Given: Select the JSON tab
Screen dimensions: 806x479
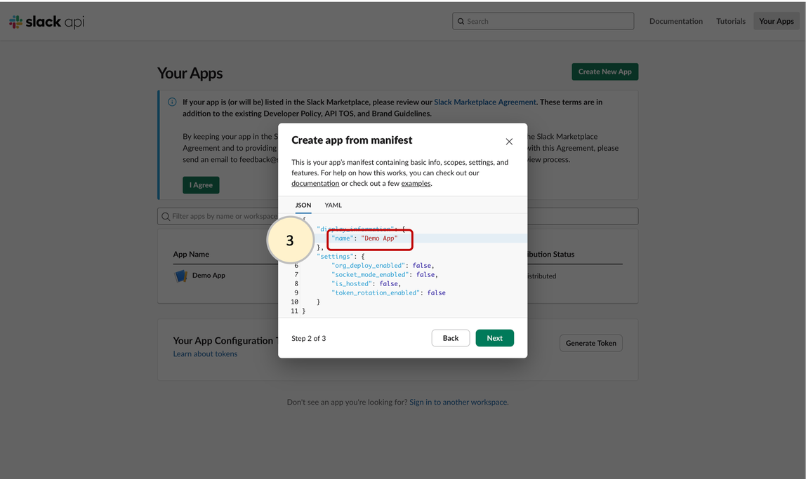Looking at the screenshot, I should point(303,205).
